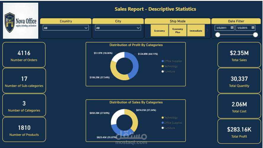Click Office Supplies legend in Sales chart
This screenshot has width=263, height=148.
pyautogui.click(x=172, y=123)
